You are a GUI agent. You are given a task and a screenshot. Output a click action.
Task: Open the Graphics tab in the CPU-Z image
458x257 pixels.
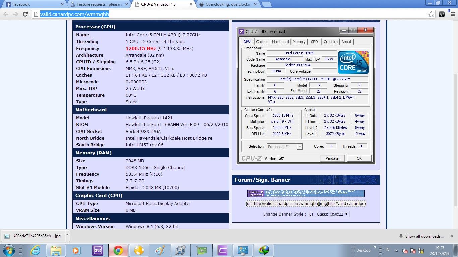330,42
